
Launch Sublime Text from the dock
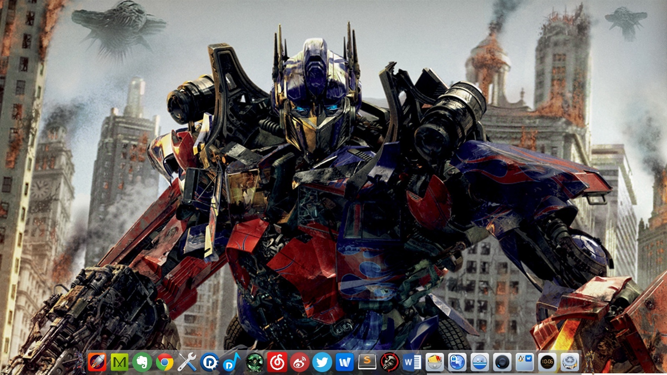(367, 362)
